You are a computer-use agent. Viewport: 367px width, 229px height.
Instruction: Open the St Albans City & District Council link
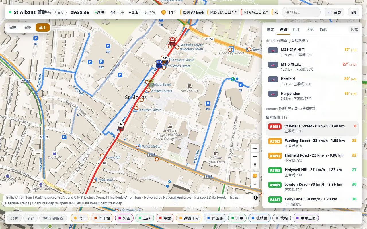83,198
